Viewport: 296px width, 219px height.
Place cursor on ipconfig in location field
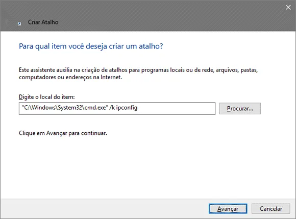pyautogui.click(x=127, y=108)
